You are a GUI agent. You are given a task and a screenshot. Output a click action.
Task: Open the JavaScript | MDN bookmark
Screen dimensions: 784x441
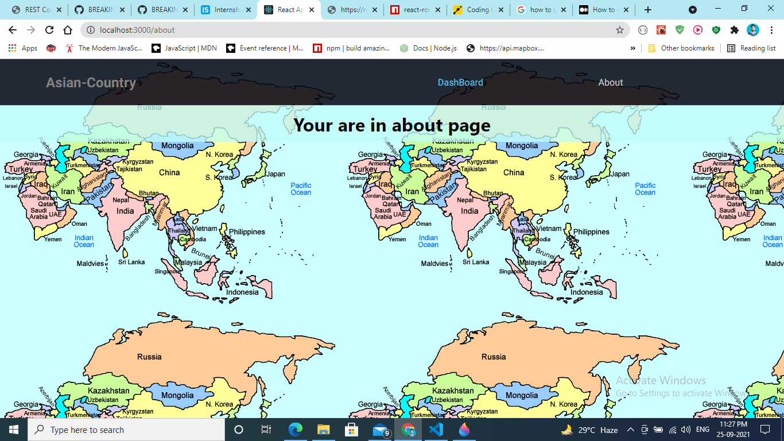[x=184, y=48]
